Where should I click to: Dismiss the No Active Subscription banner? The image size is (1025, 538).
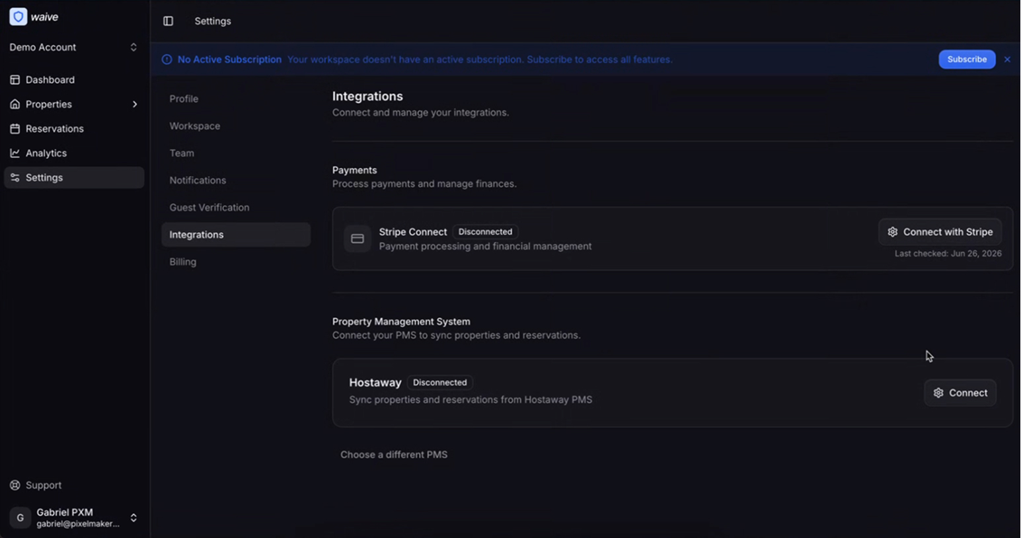pos(1007,59)
